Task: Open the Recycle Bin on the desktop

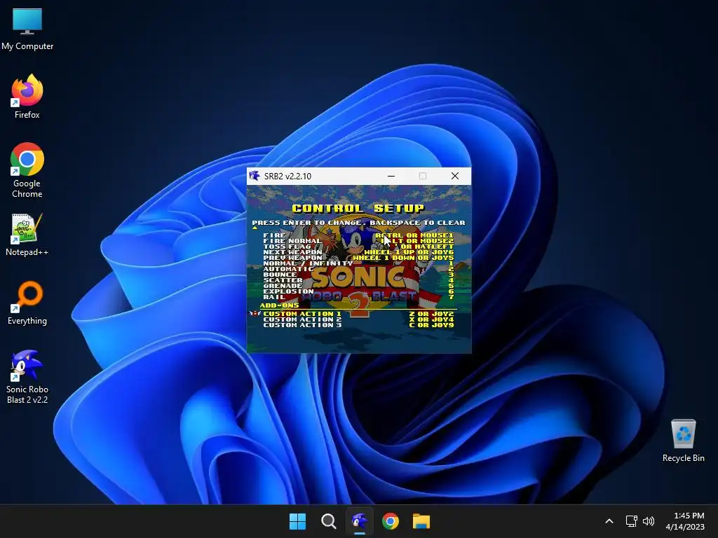Action: click(683, 441)
